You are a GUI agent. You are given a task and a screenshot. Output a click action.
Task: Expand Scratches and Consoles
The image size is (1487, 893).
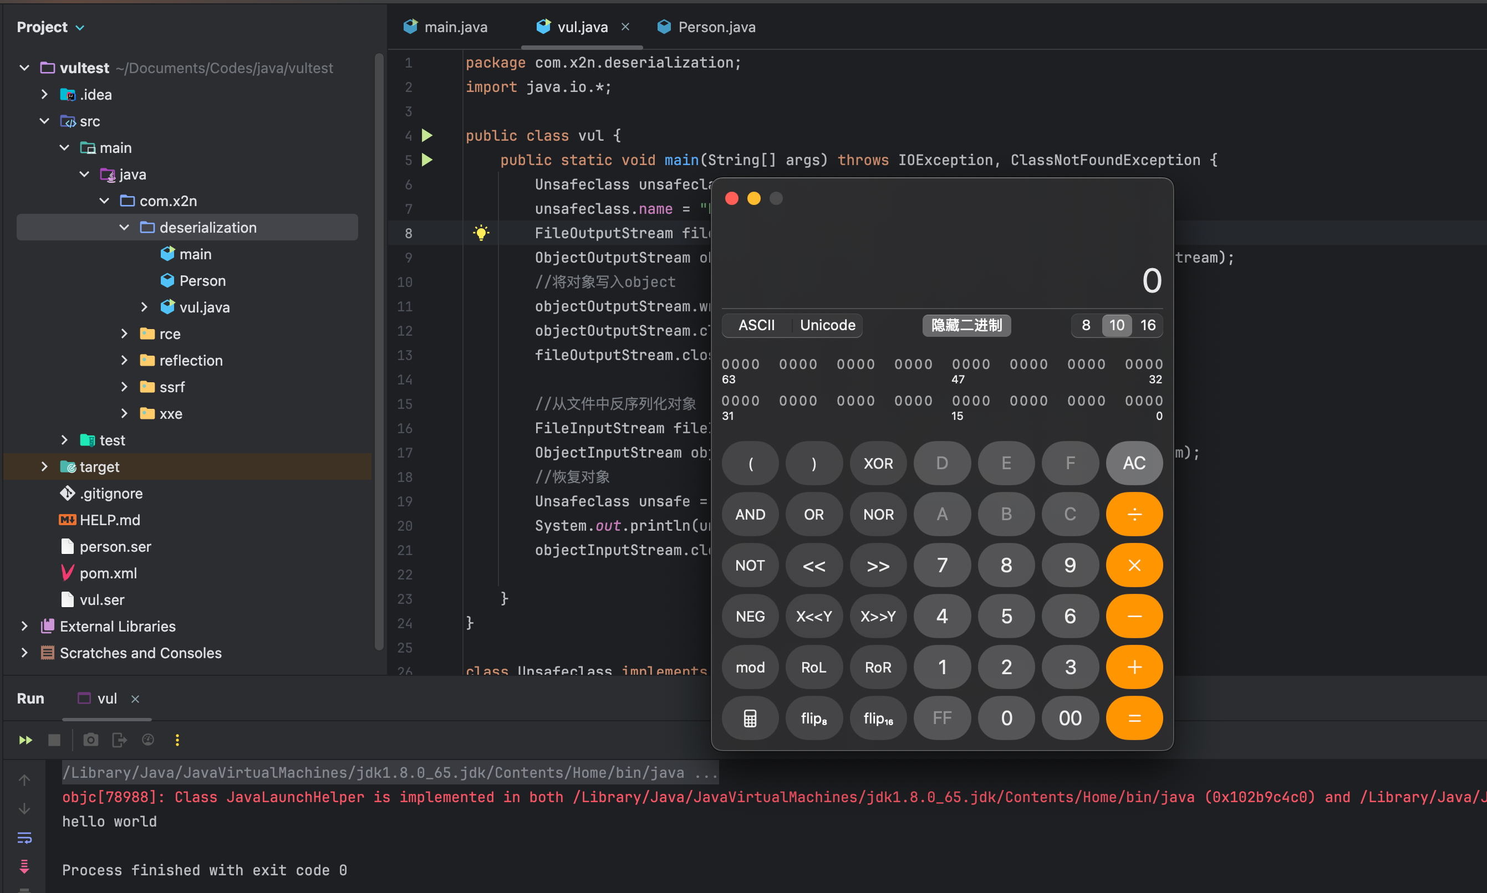(24, 652)
